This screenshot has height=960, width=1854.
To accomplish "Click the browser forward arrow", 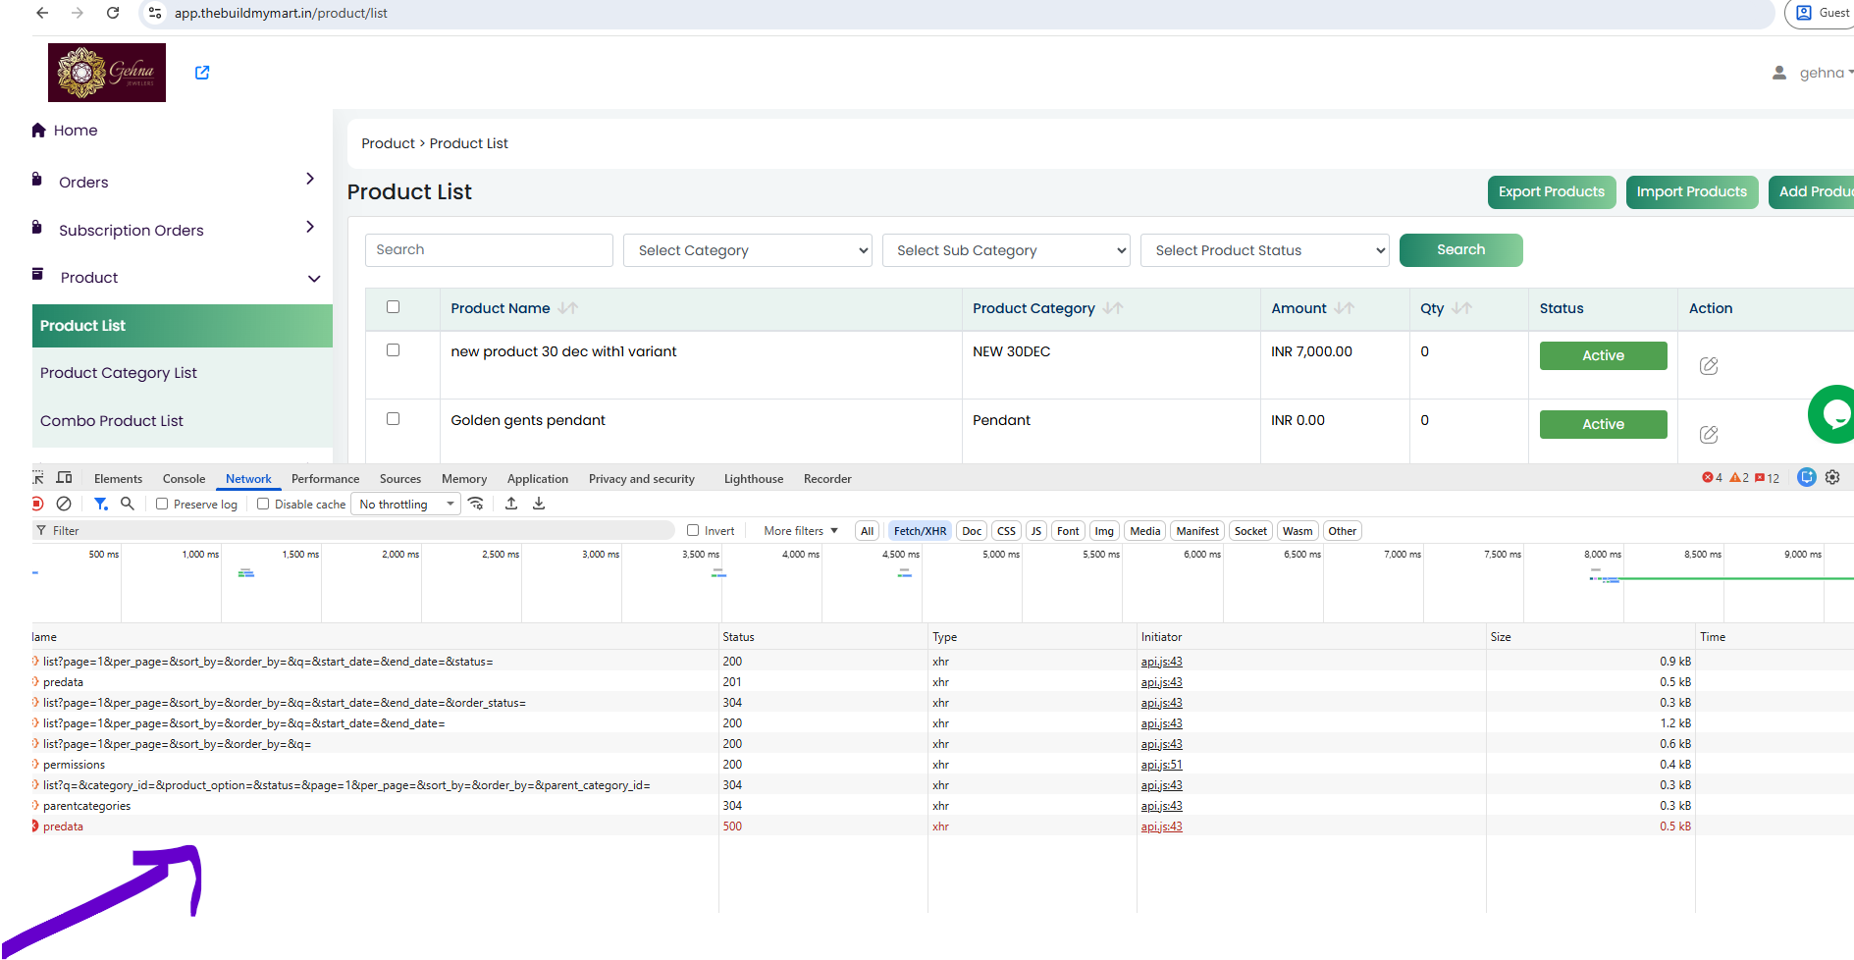I will 78,13.
